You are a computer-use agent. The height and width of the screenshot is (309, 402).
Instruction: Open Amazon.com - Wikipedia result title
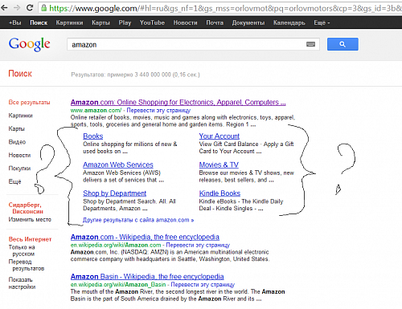[145, 237]
